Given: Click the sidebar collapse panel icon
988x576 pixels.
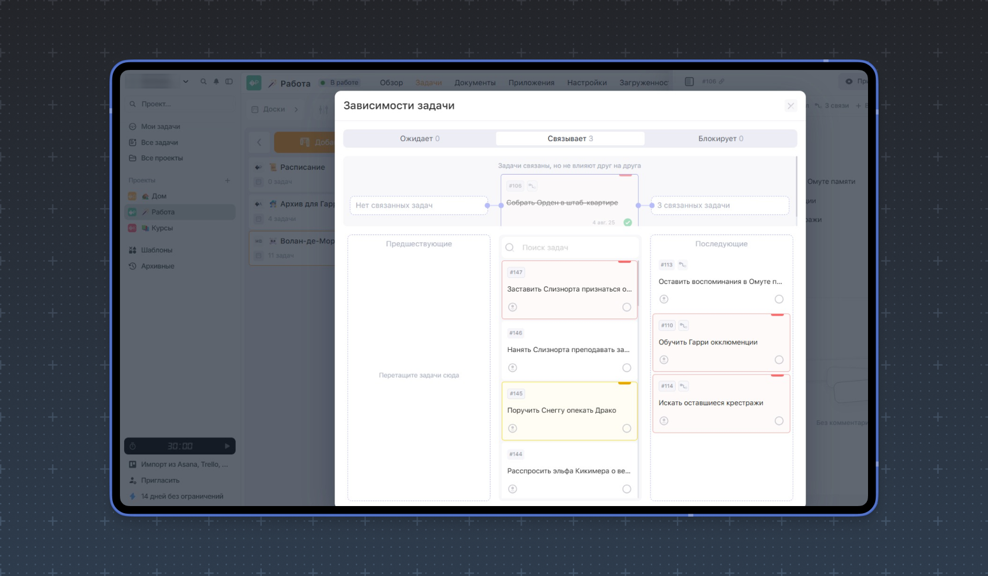Looking at the screenshot, I should [x=229, y=82].
